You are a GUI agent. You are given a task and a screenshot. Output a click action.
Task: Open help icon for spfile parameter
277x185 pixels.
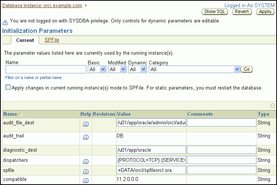point(85,171)
